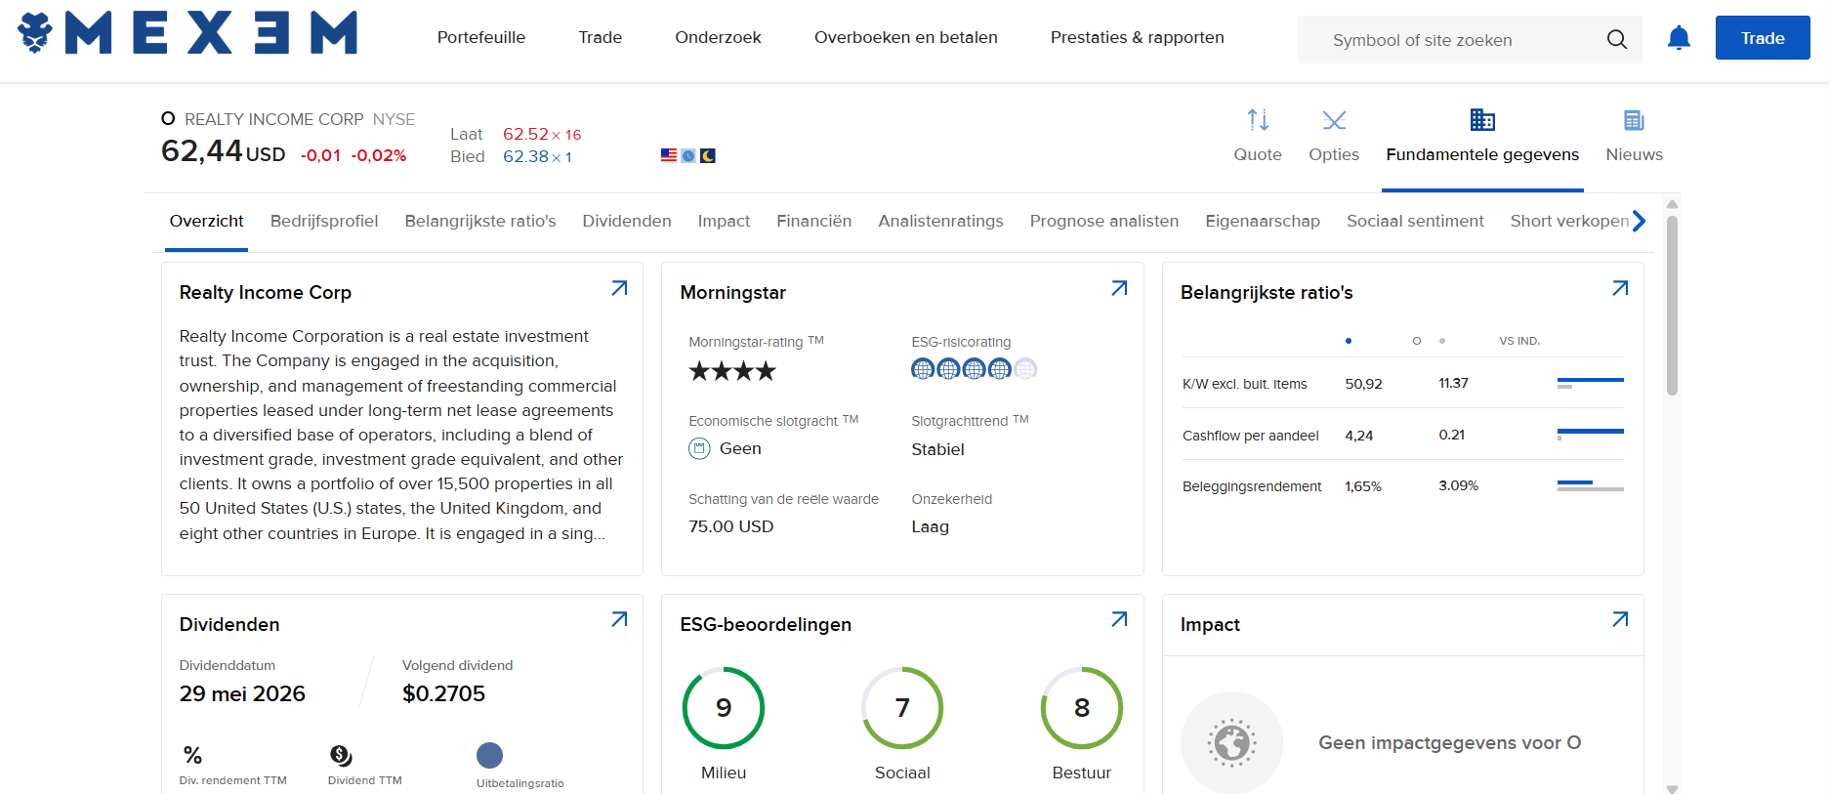
Task: Open Prestaties & rapporten menu
Action: 1138,37
